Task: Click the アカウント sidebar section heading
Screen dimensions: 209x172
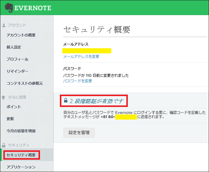Action: [17, 25]
